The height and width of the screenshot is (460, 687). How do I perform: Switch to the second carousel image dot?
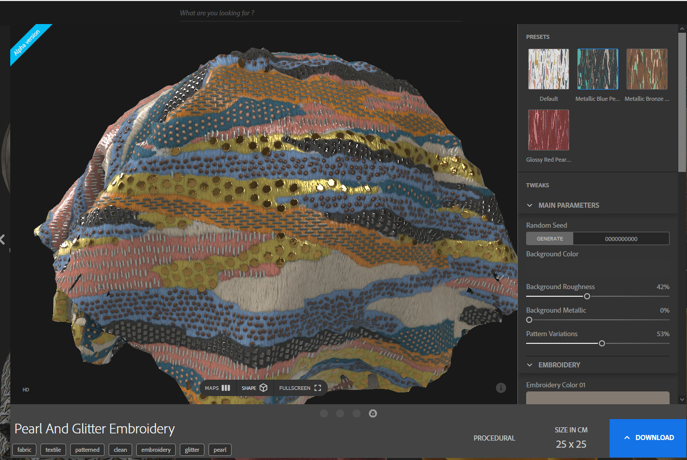(340, 413)
